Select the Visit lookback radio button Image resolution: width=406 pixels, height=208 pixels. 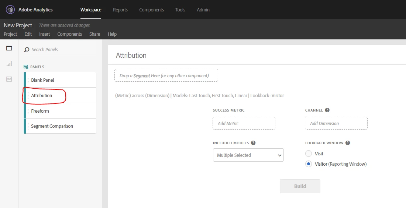(309, 154)
